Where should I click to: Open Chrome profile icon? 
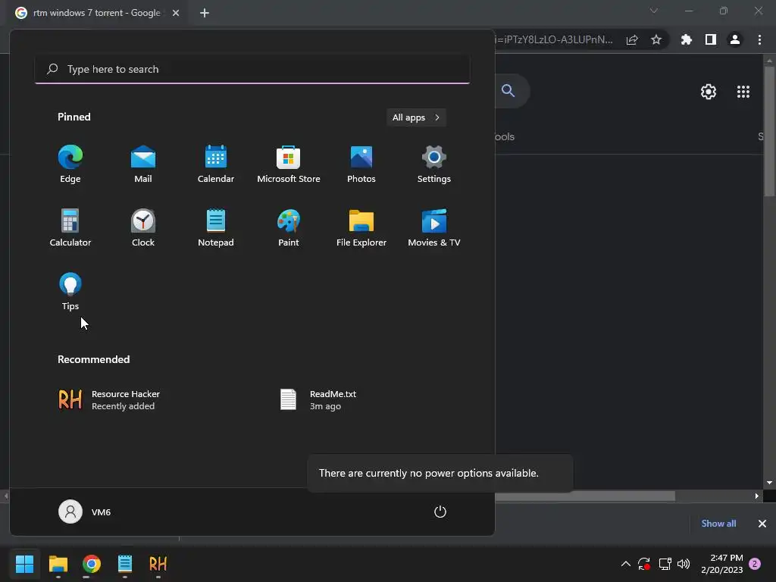tap(735, 39)
